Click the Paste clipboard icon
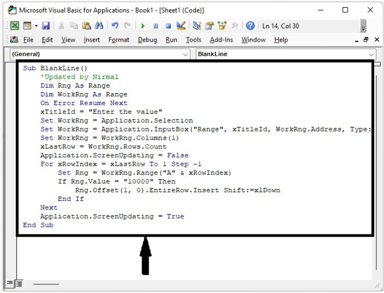Viewport: 384px width, 293px height. click(x=87, y=26)
